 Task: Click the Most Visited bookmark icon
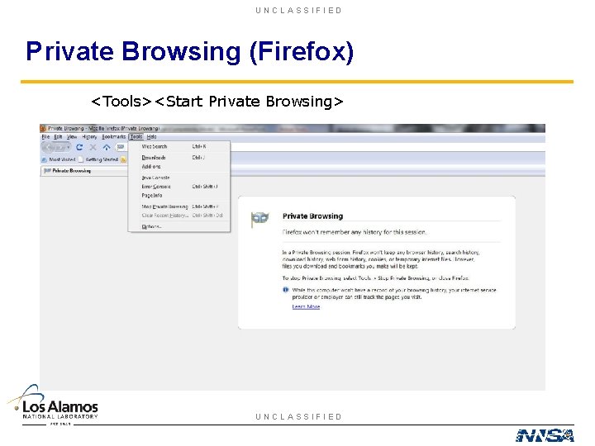coord(44,159)
